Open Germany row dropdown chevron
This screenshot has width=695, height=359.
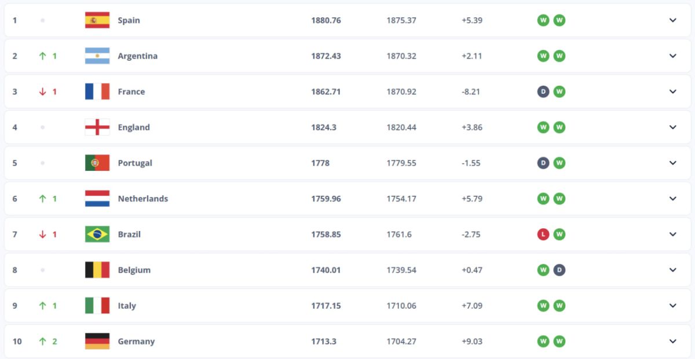click(672, 341)
